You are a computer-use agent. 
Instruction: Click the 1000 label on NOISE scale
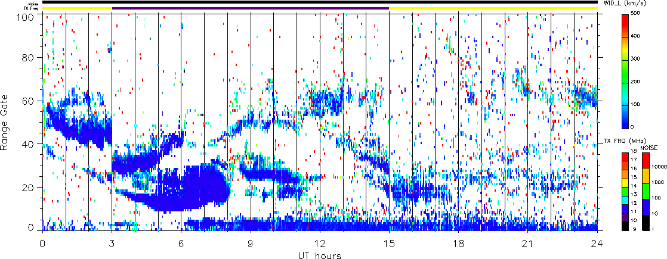pyautogui.click(x=657, y=182)
